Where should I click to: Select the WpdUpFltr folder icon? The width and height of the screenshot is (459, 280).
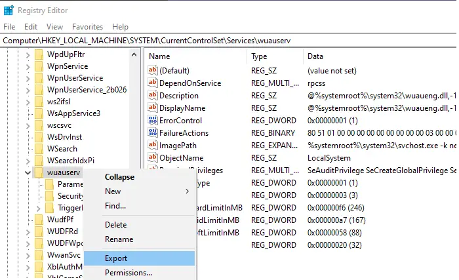39,54
